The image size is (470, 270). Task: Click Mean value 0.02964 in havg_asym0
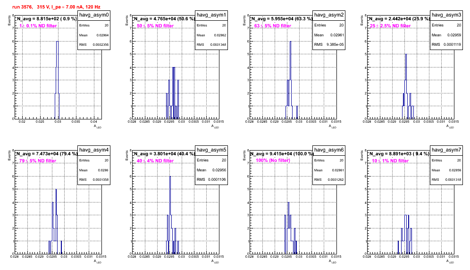102,35
